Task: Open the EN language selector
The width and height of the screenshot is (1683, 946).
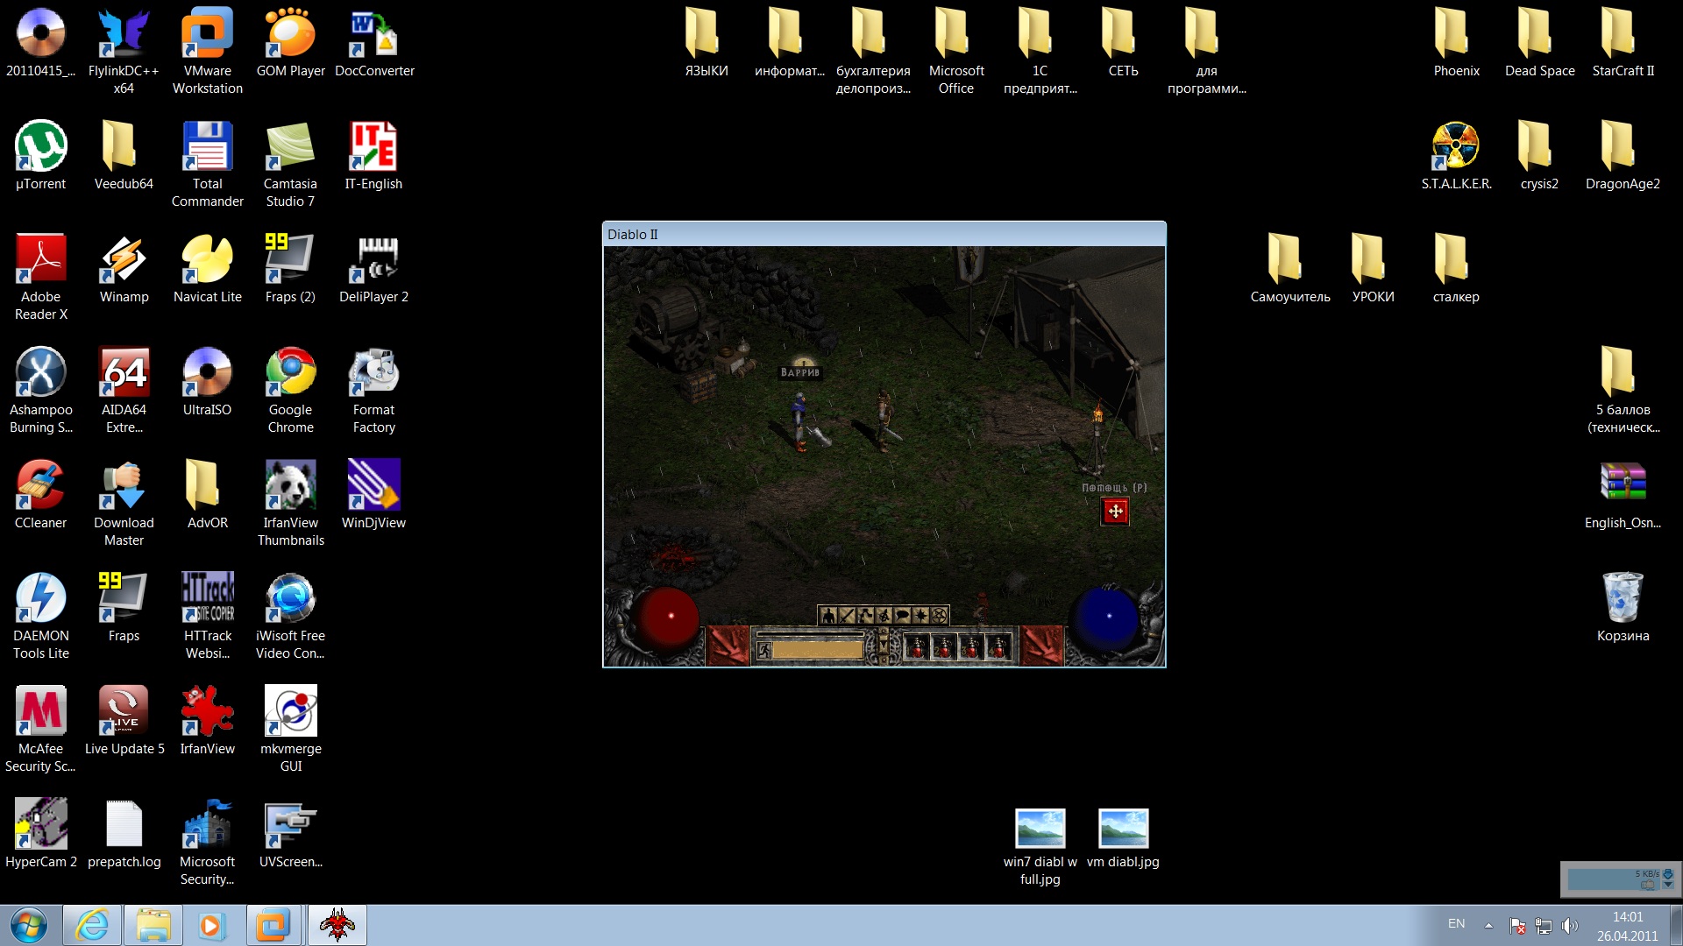Action: pos(1456,924)
